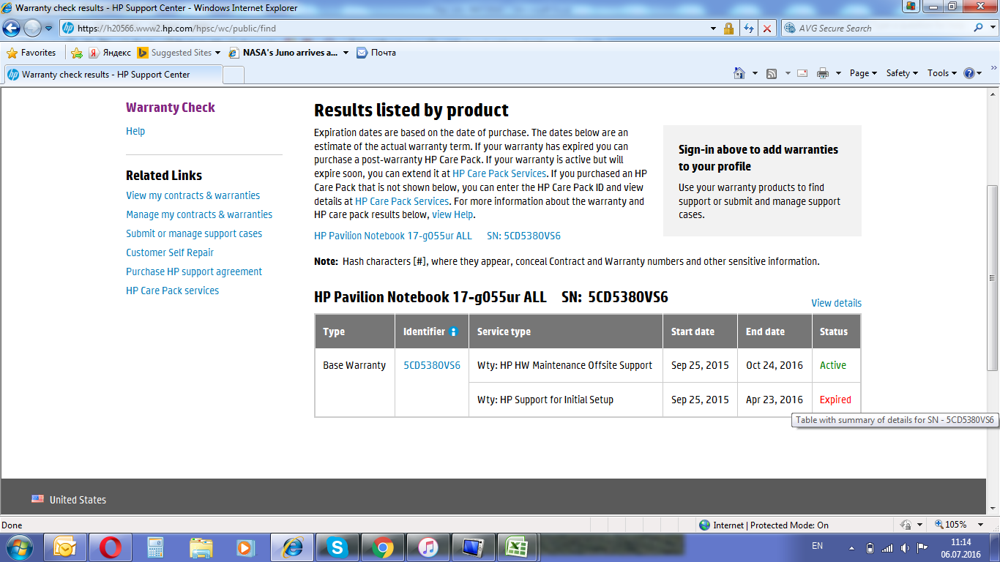Click the Print icon in command bar
Image resolution: width=1000 pixels, height=562 pixels.
click(x=822, y=73)
